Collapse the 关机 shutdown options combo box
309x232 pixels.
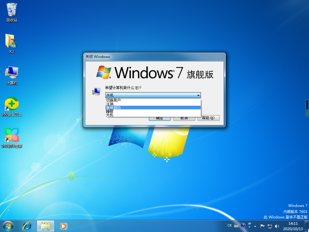(x=198, y=95)
